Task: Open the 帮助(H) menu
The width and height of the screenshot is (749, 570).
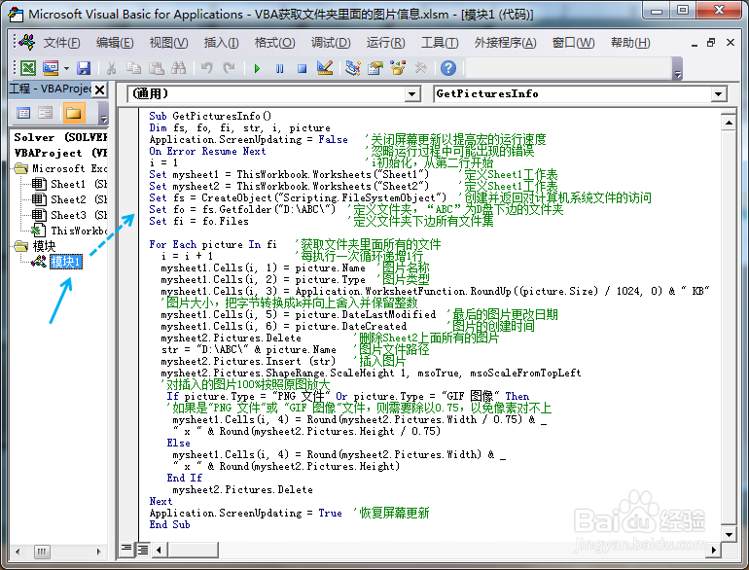Action: 630,43
